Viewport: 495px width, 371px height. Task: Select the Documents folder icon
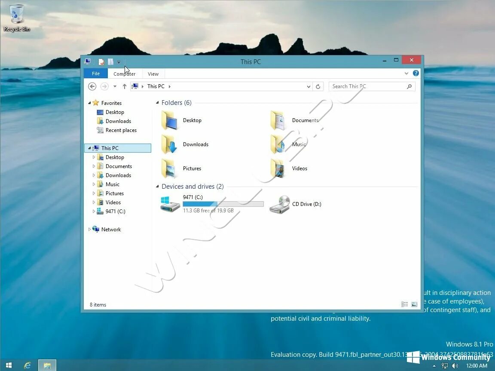(x=278, y=120)
